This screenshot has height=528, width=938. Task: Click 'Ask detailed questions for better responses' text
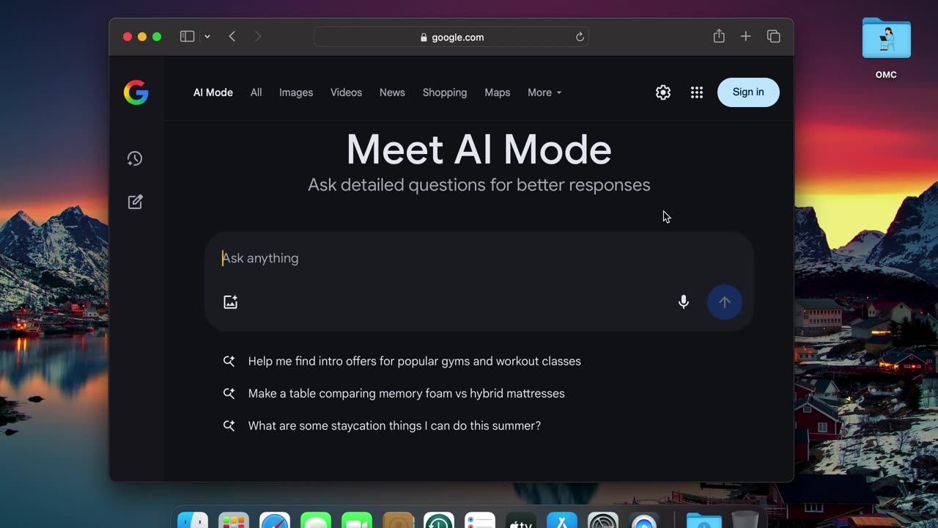tap(479, 185)
